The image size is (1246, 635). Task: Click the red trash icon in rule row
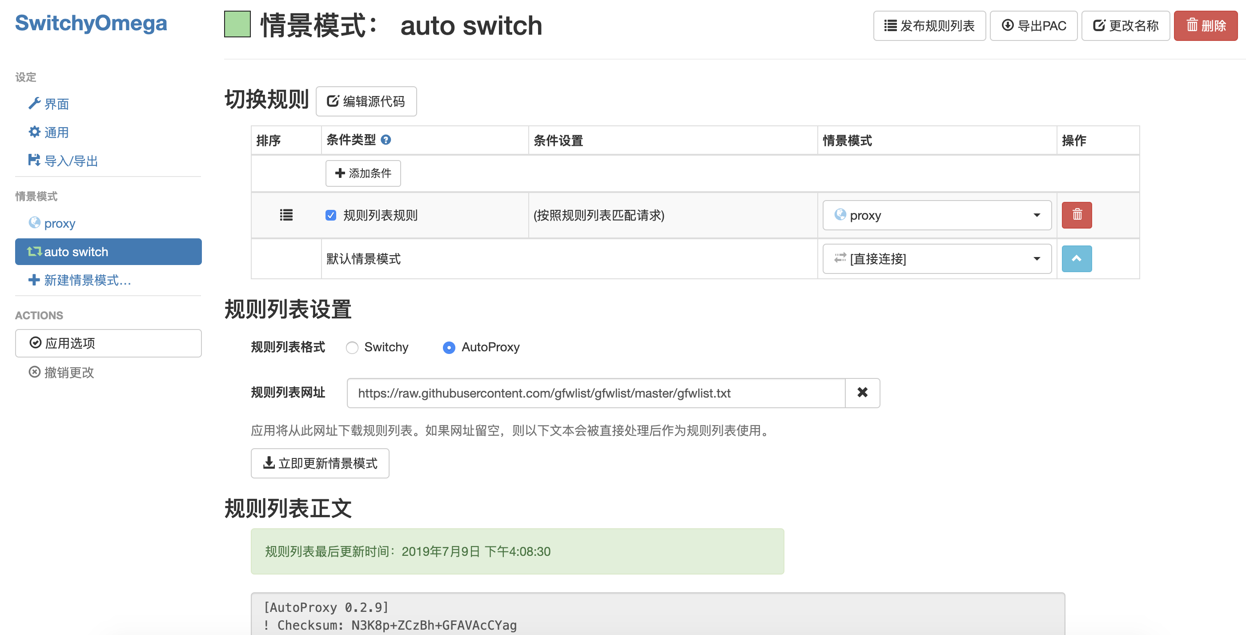(1076, 215)
